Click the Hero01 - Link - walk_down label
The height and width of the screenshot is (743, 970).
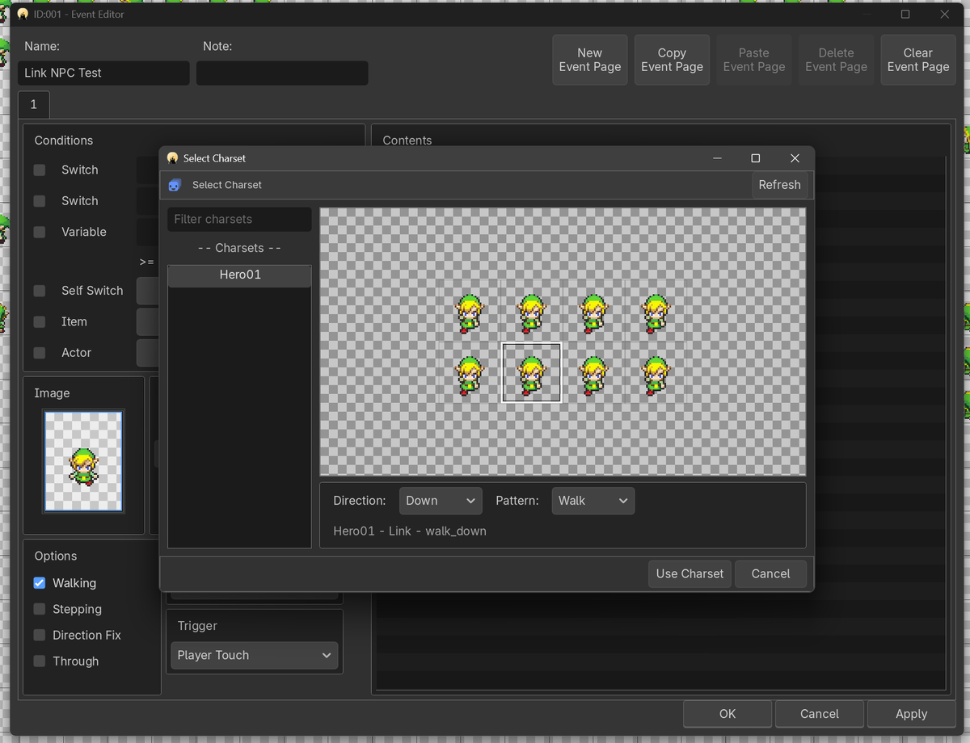[410, 531]
